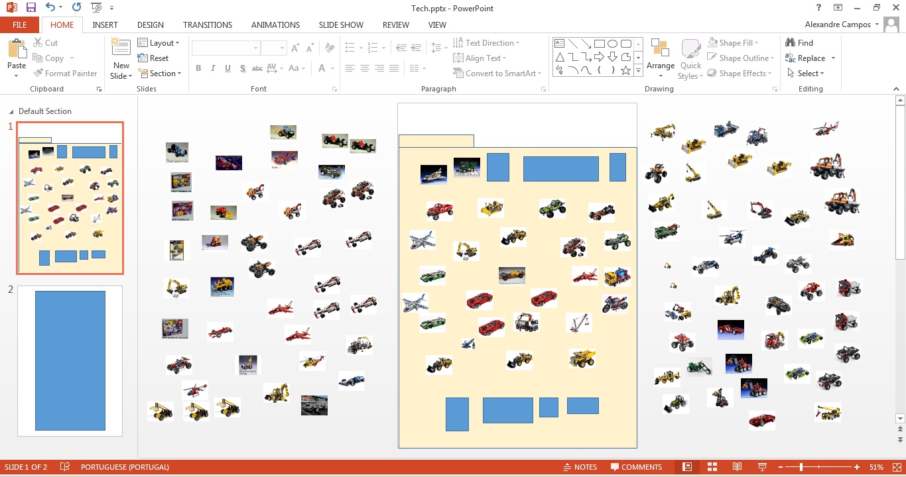The height and width of the screenshot is (477, 906).
Task: Click the Zoom Out minus button
Action: [781, 467]
